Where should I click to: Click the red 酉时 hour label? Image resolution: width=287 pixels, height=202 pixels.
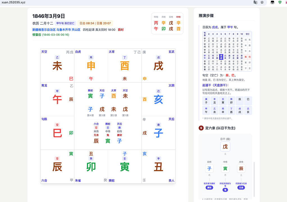click(121, 30)
